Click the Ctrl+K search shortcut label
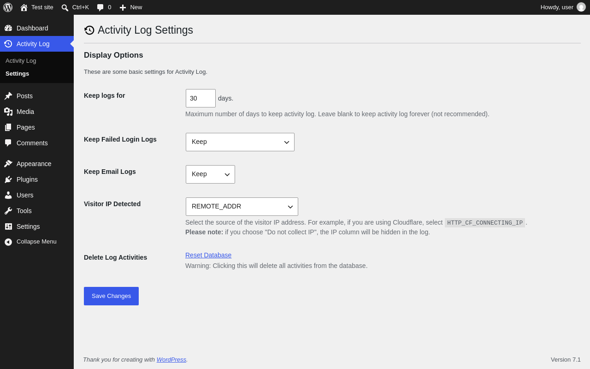Image resolution: width=590 pixels, height=369 pixels. (x=81, y=7)
